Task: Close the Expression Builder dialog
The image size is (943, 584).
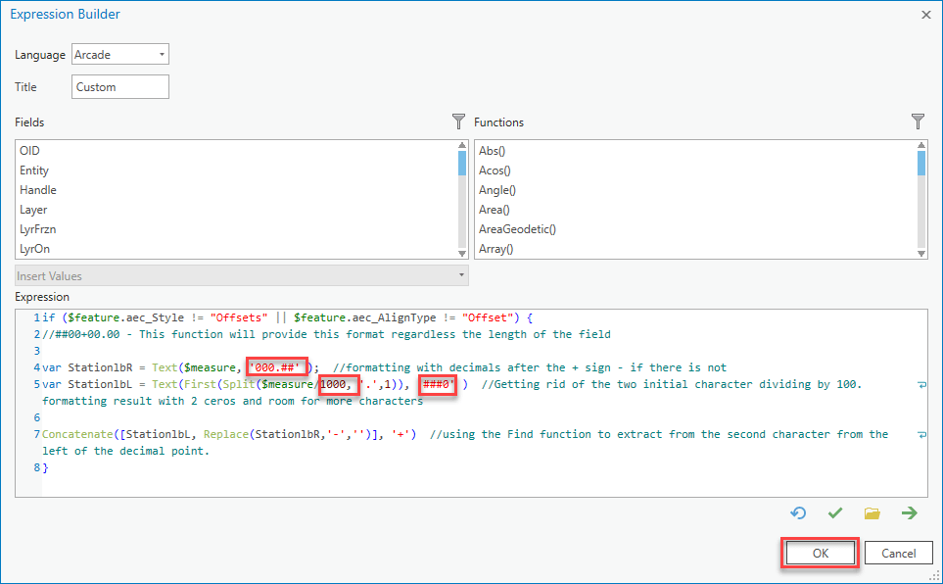Action: pyautogui.click(x=926, y=15)
